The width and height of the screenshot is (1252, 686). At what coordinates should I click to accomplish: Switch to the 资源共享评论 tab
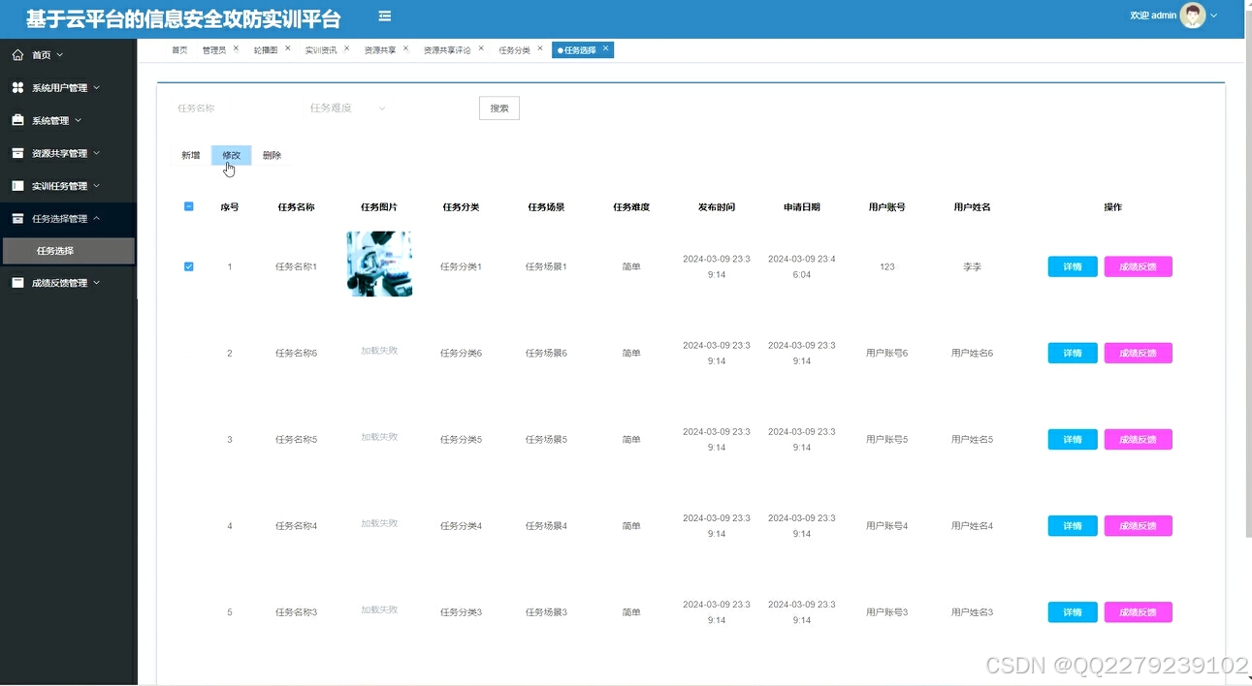coord(448,48)
